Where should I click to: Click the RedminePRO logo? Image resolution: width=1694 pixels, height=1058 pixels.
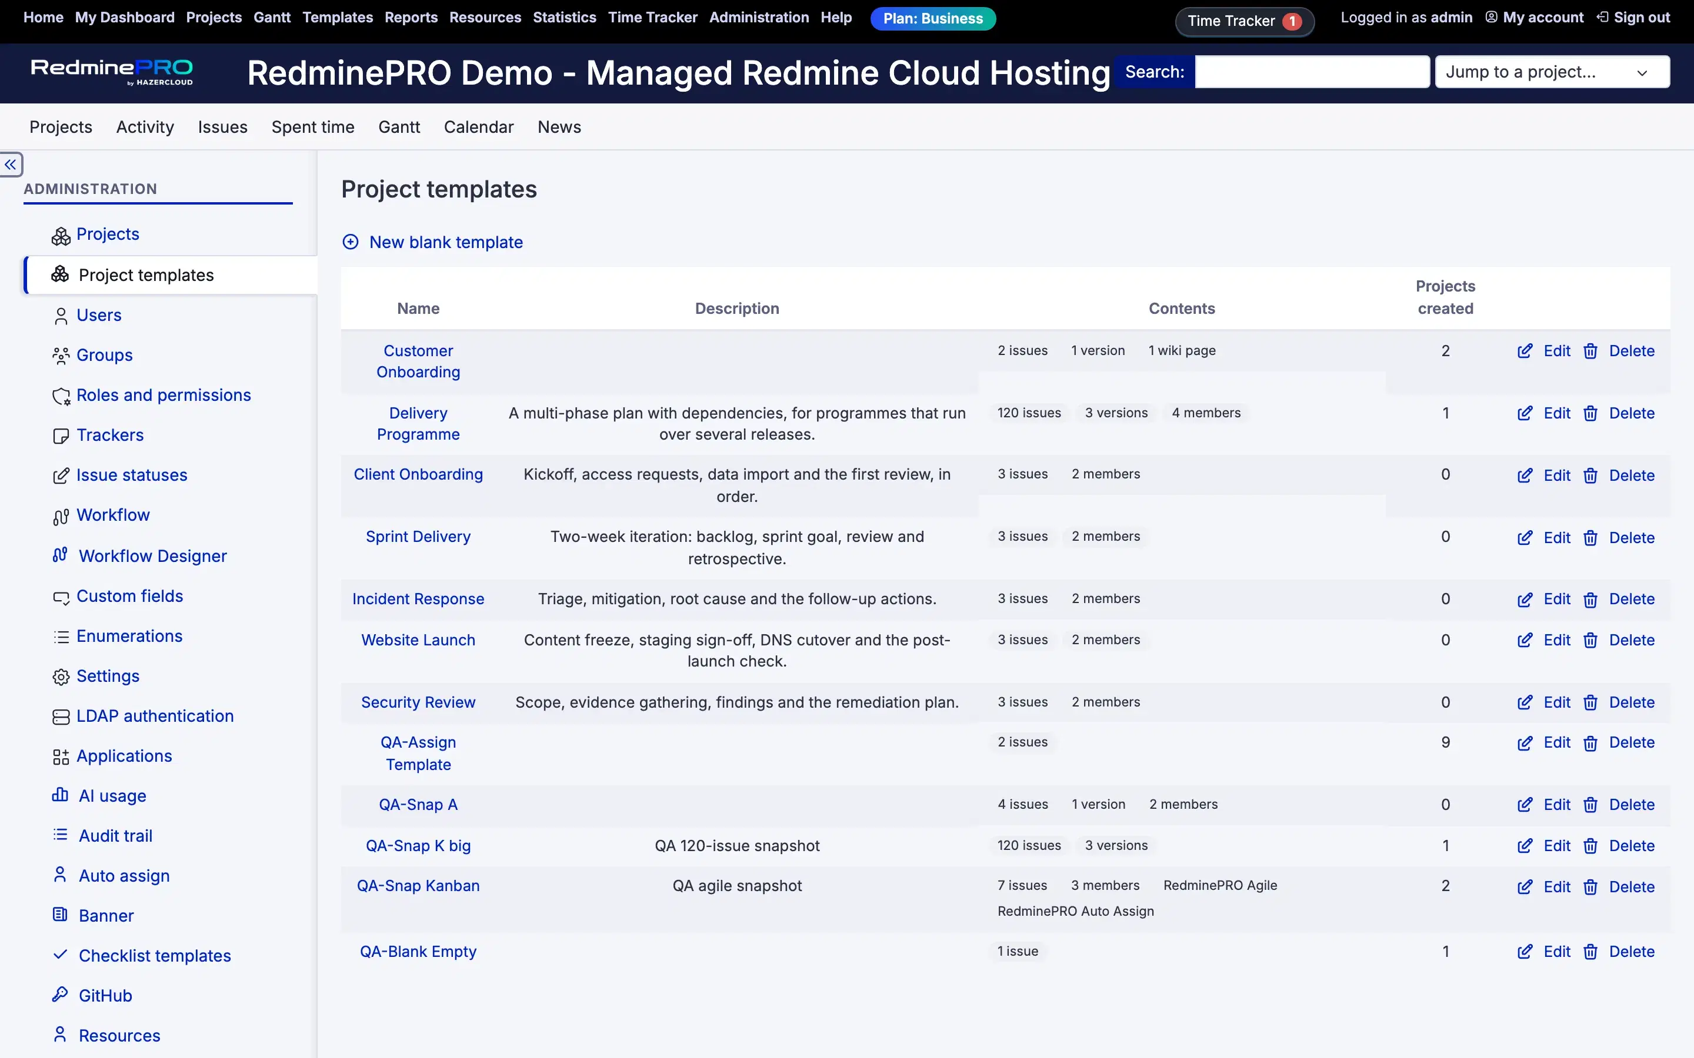112,71
